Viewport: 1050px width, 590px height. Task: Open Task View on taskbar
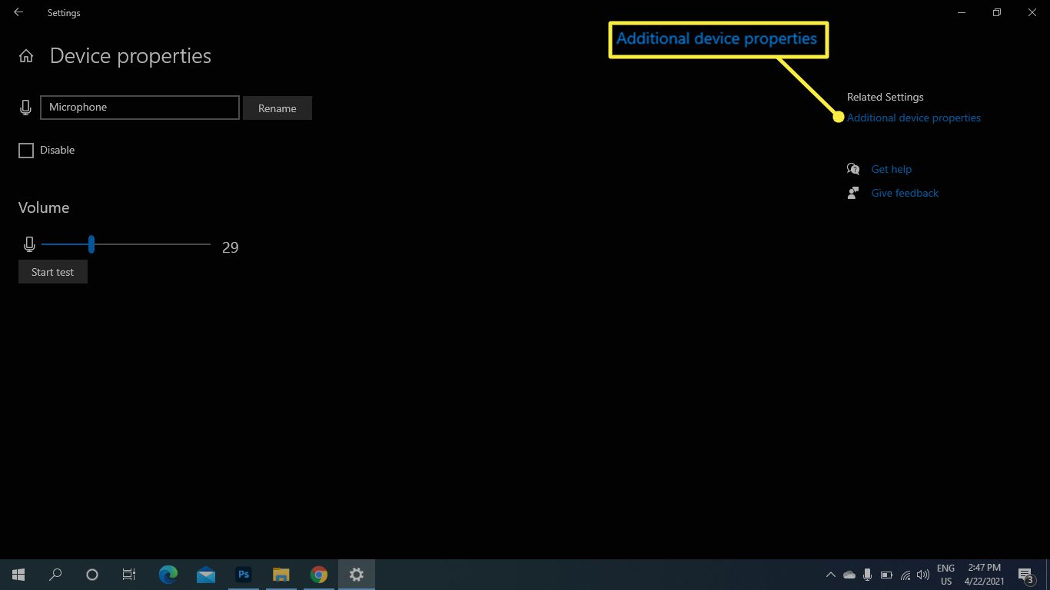[x=129, y=575]
